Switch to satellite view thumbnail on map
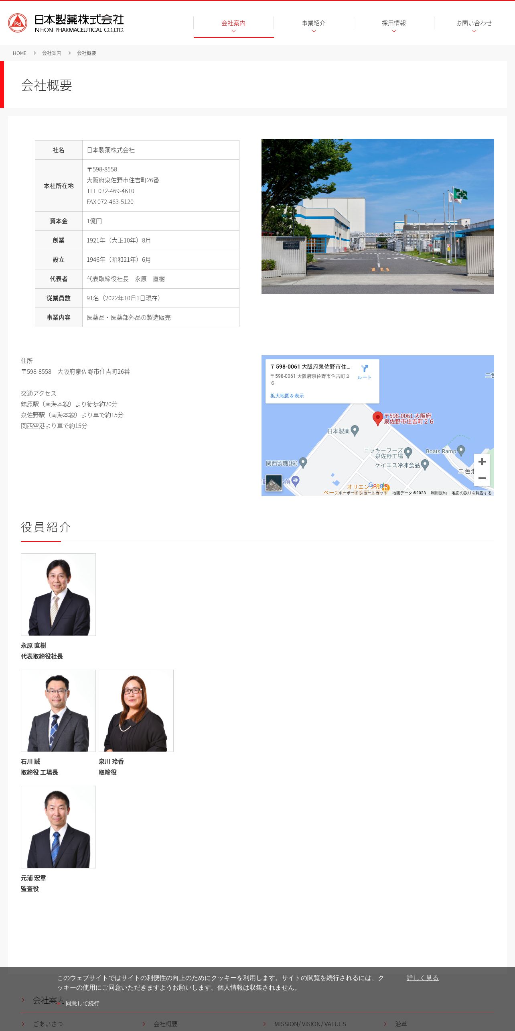 point(274,483)
